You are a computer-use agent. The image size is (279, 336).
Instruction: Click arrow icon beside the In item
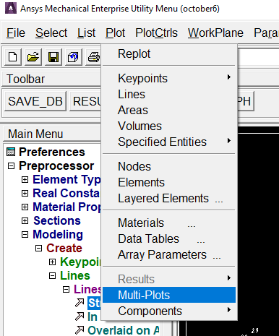(80, 316)
